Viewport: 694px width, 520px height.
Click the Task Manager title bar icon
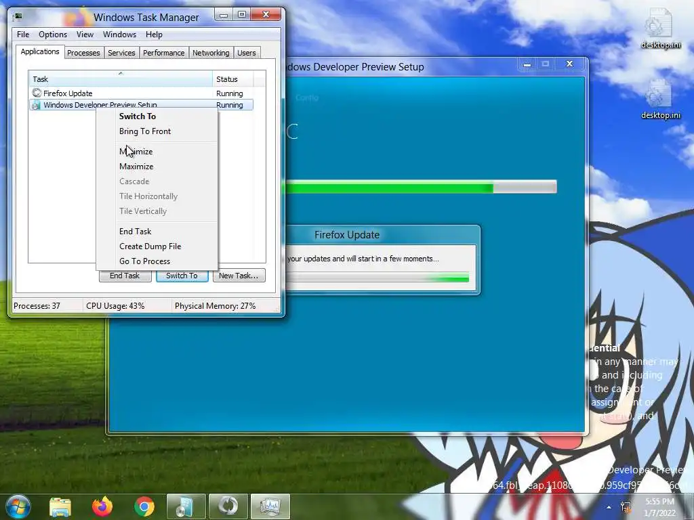pos(18,17)
